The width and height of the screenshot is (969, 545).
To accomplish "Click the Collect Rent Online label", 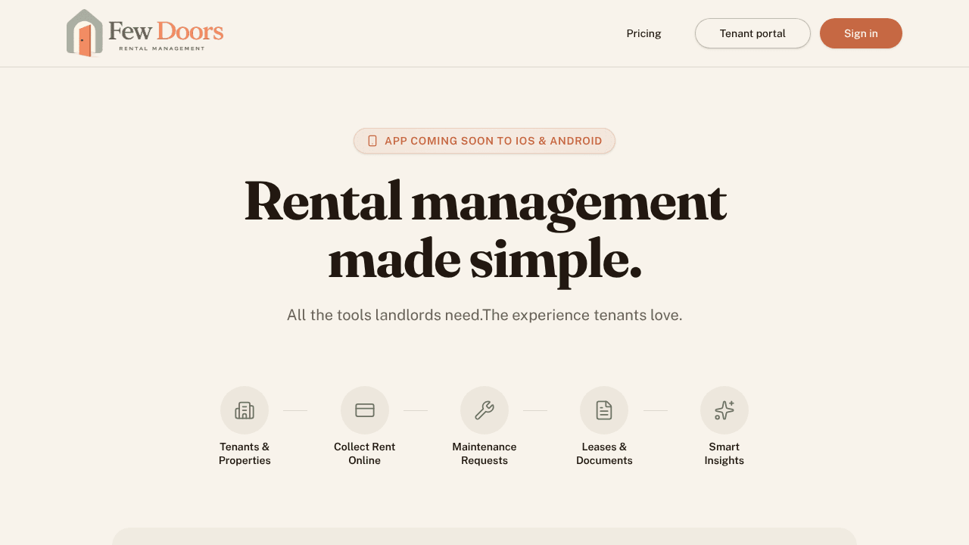I will (365, 453).
